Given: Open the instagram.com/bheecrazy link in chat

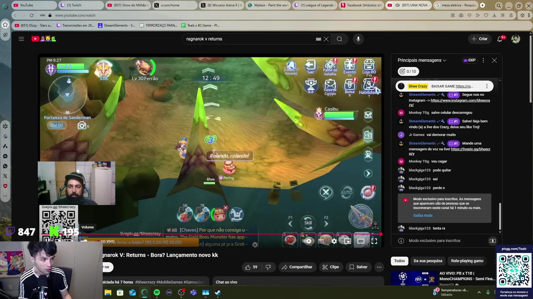Looking at the screenshot, I should tap(460, 100).
